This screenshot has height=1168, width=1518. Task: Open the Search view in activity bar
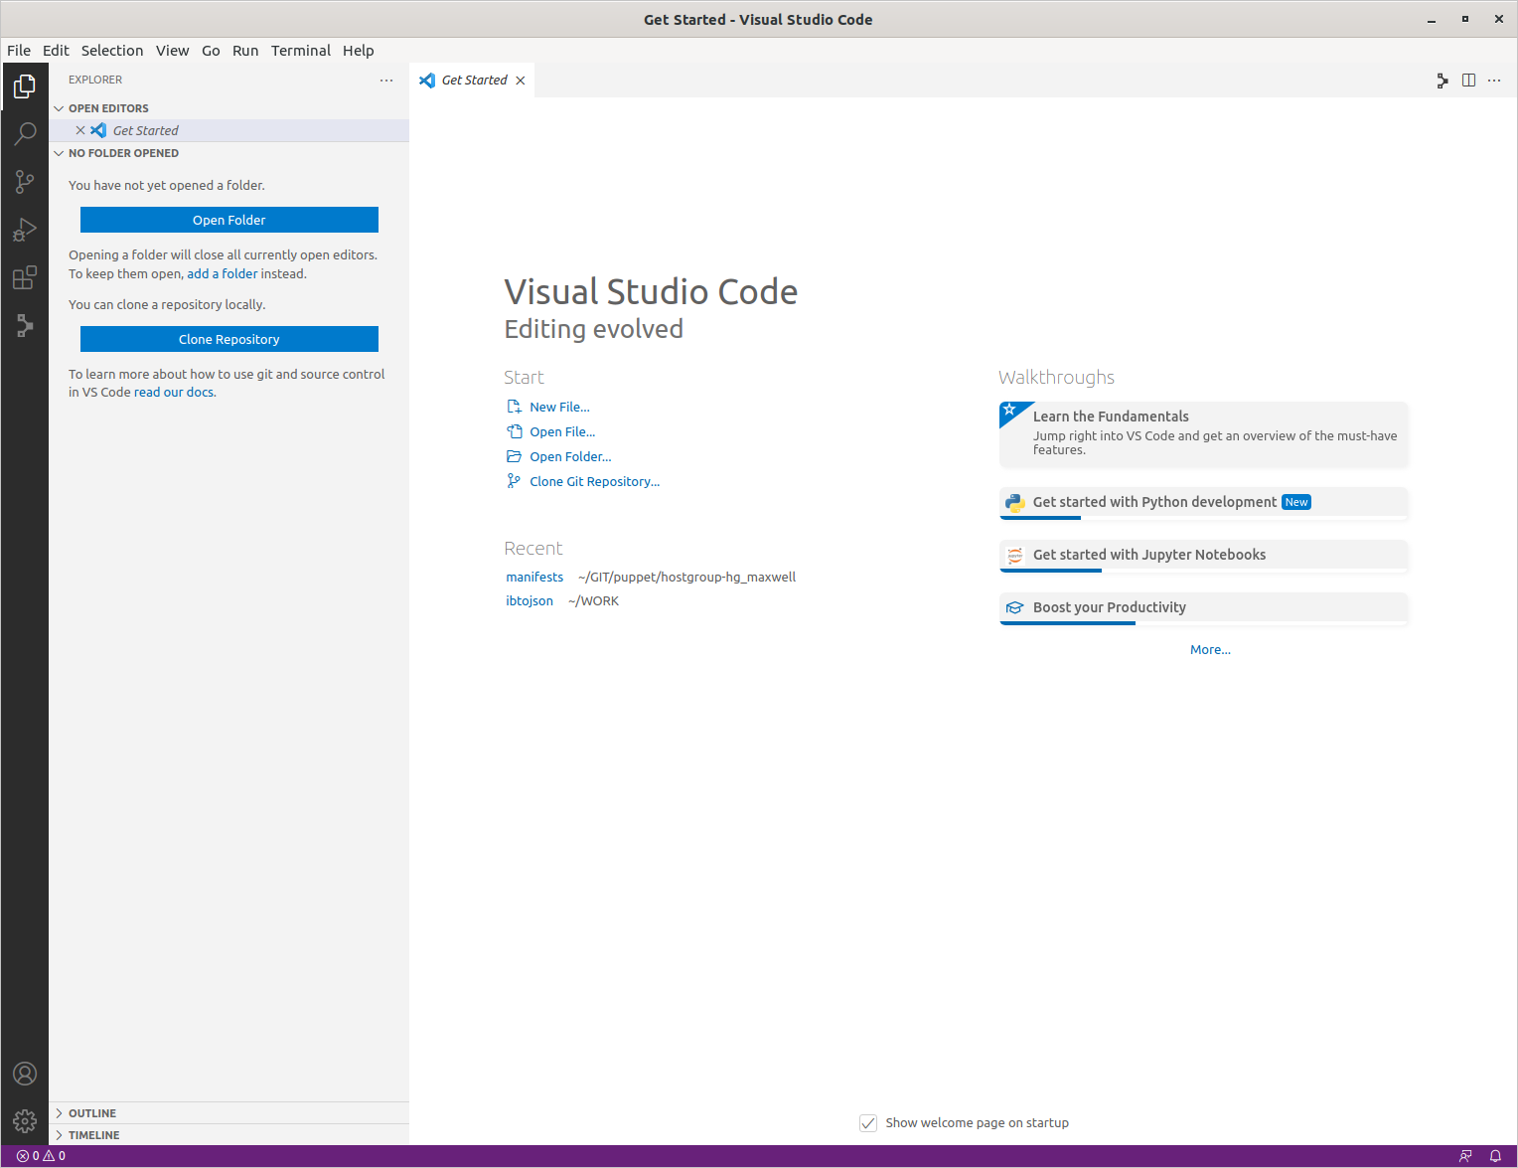[x=25, y=134]
